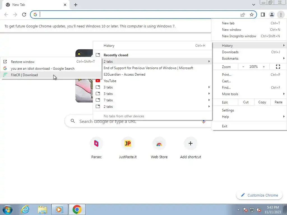Open Windows Media Player from the taskbar
Screen dimensions: 287x215
[59, 209]
